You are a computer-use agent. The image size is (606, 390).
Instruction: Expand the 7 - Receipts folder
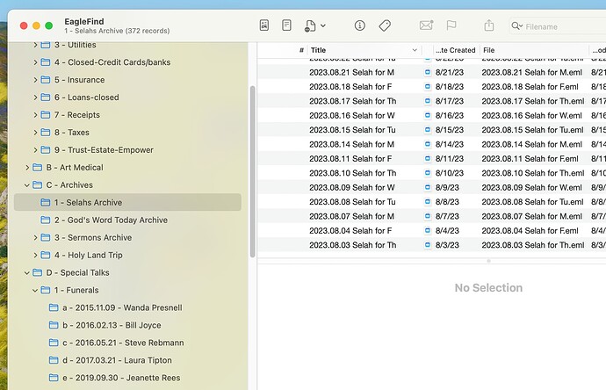(x=35, y=115)
